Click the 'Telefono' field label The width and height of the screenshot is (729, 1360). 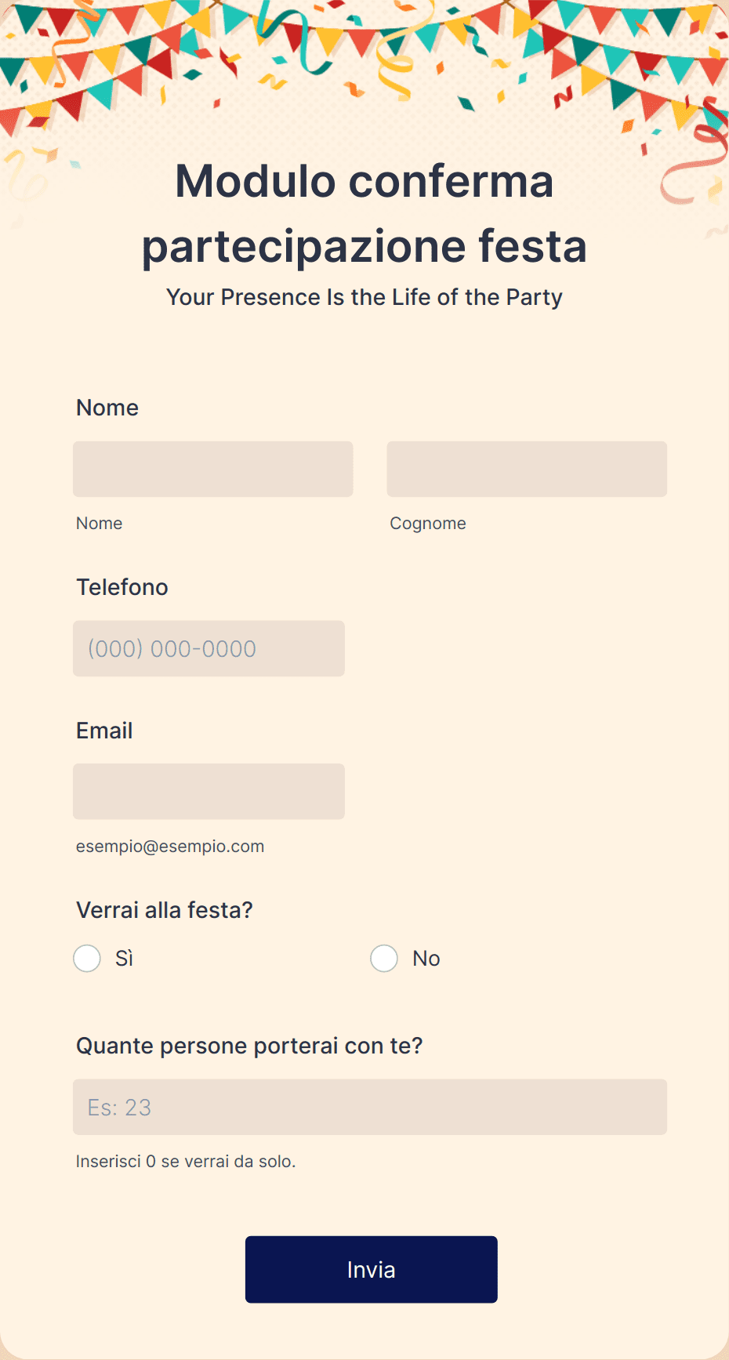pos(122,587)
